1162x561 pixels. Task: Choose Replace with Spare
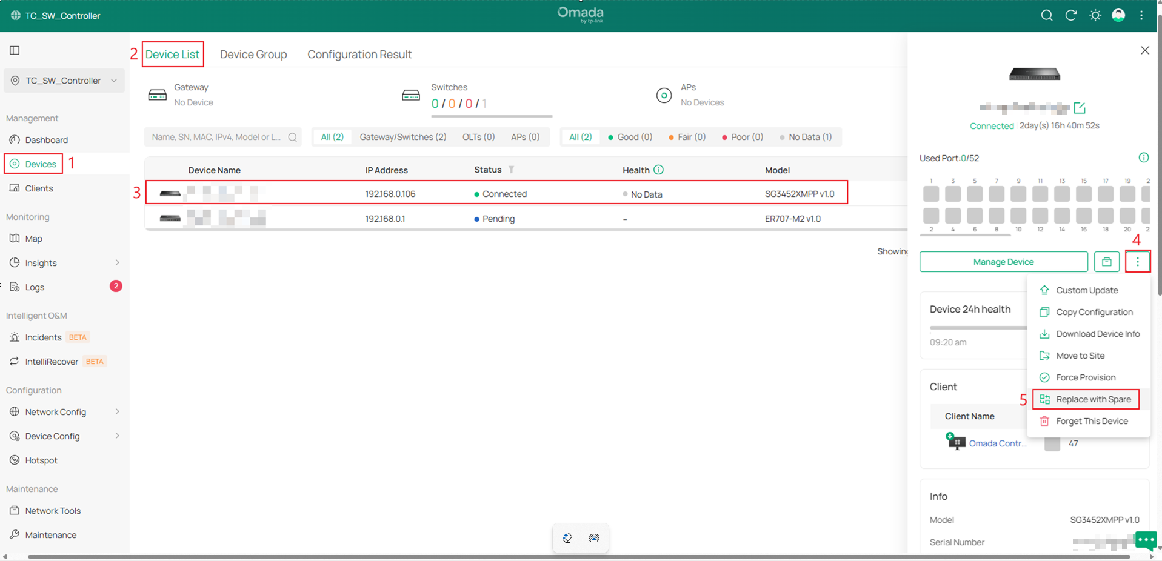pyautogui.click(x=1086, y=399)
